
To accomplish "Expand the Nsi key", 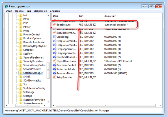I will pos(17,16).
